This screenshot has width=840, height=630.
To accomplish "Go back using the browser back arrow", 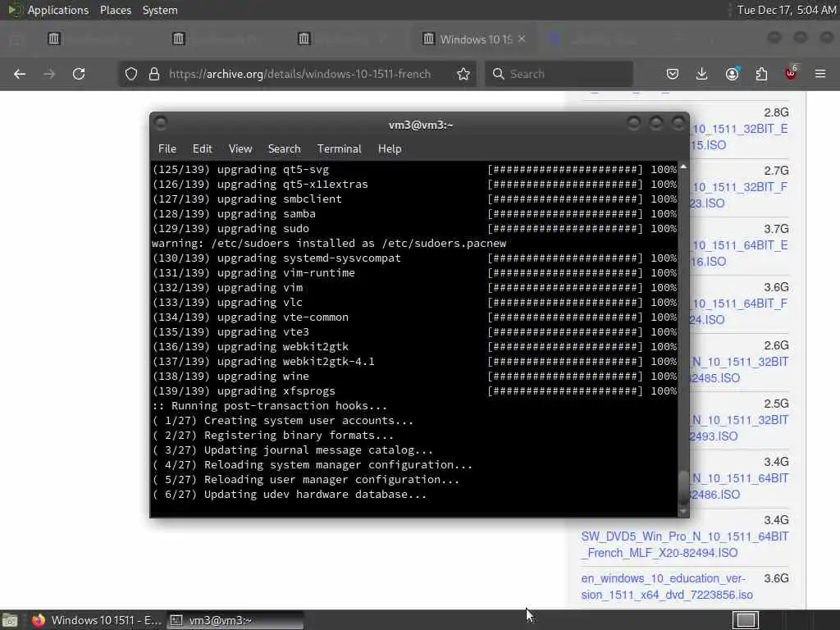I will 20,74.
